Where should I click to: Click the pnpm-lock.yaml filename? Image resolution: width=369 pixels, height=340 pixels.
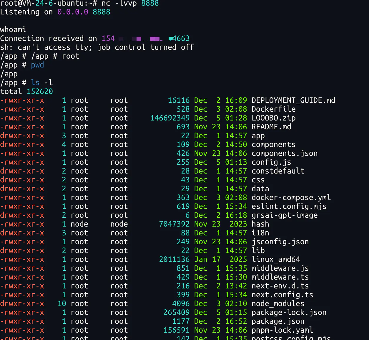click(x=282, y=330)
